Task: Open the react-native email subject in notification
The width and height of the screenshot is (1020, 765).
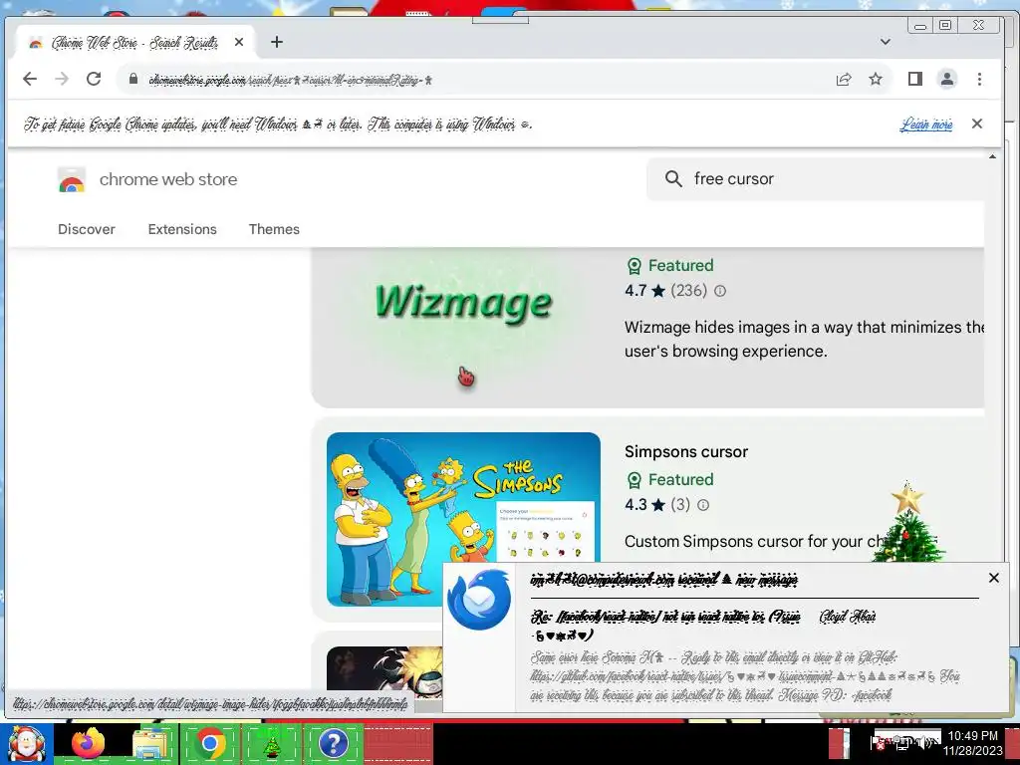Action: click(x=665, y=625)
